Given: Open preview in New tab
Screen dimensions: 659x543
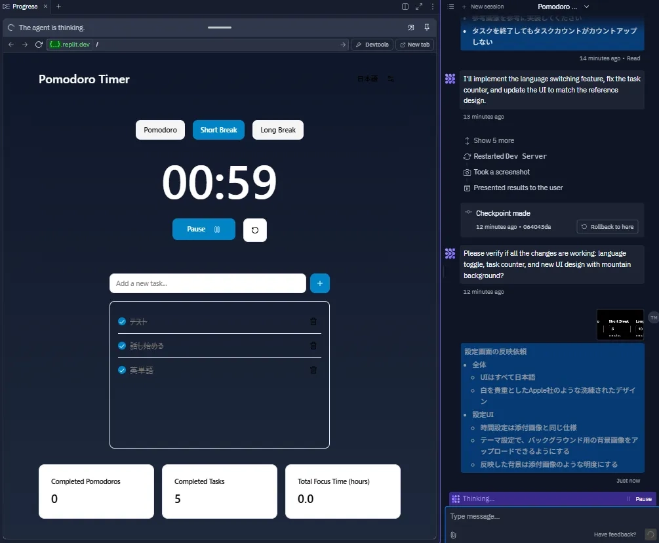Looking at the screenshot, I should point(414,45).
